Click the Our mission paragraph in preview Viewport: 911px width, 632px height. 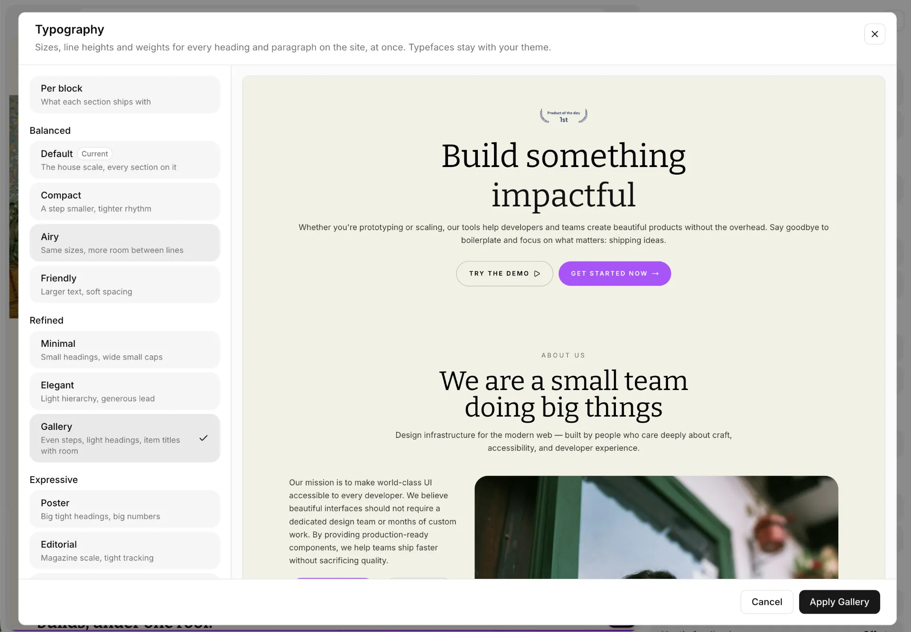click(x=372, y=521)
